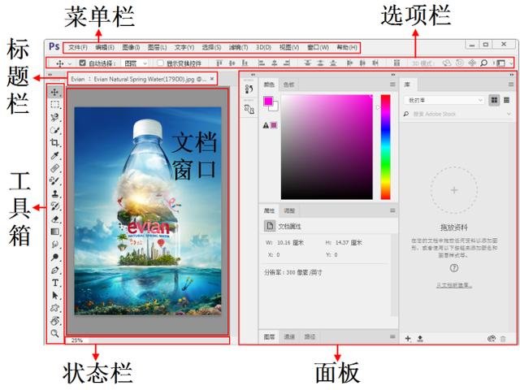
Task: Select the Clone Stamp tool
Action: click(54, 193)
